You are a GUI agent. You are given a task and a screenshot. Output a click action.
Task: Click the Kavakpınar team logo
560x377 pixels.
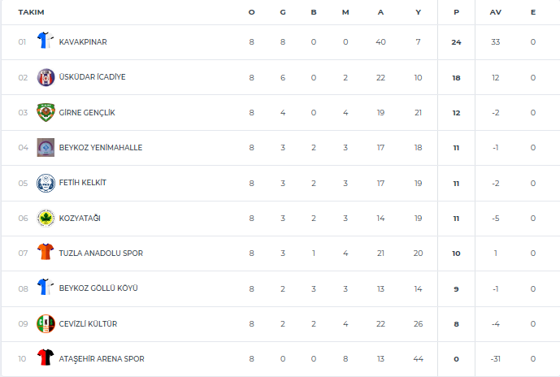(46, 41)
